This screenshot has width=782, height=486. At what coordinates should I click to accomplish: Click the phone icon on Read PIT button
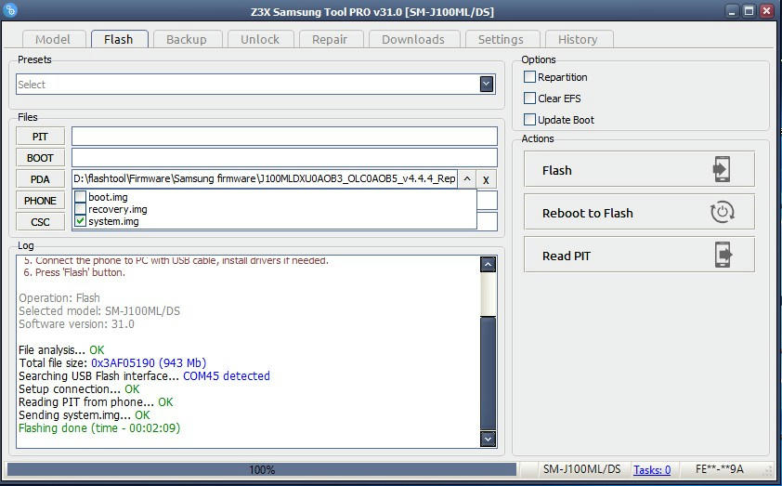point(723,255)
